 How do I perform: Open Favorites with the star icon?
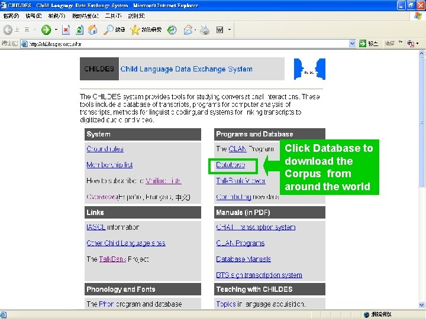click(x=135, y=30)
